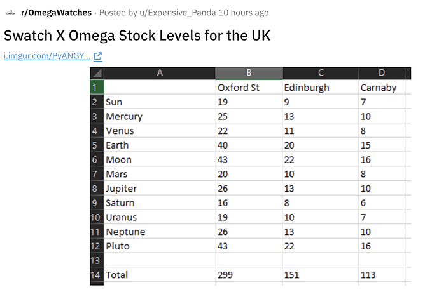This screenshot has width=439, height=292.
Task: Click Venus's Oxford St value 22
Action: tap(249, 131)
